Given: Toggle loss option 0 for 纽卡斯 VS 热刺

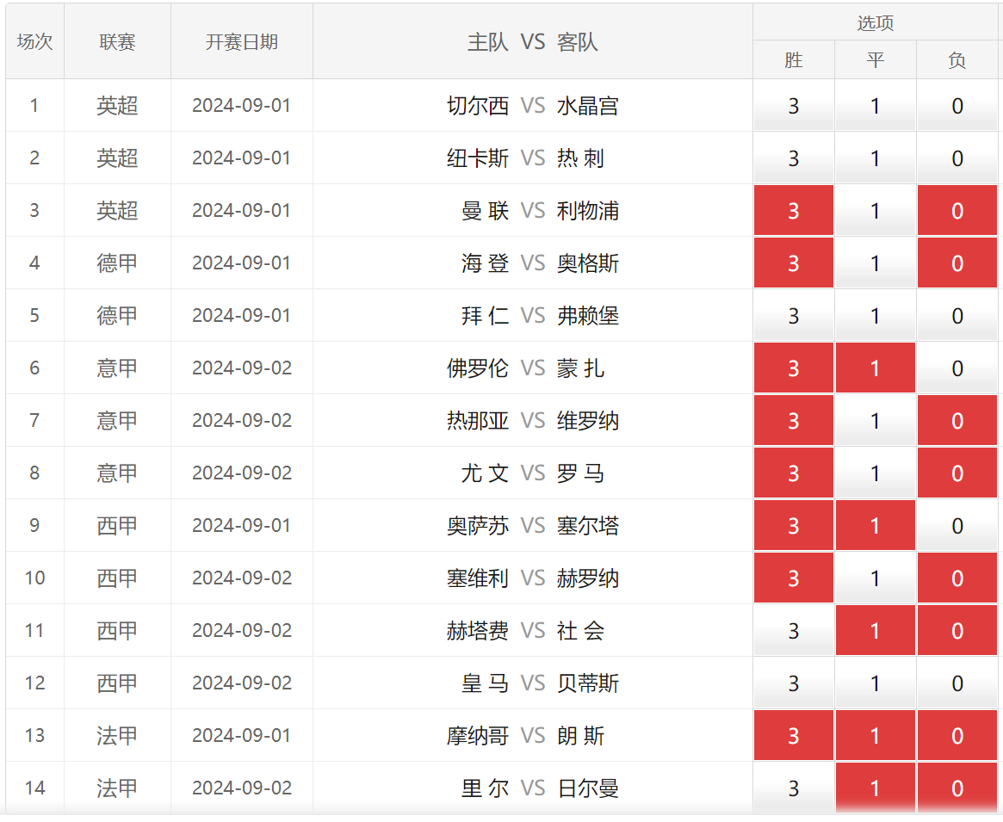Looking at the screenshot, I should (x=957, y=158).
